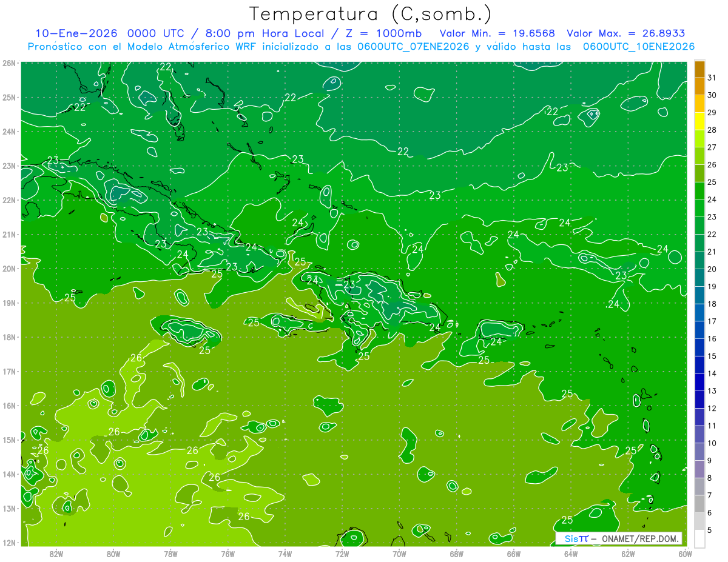The width and height of the screenshot is (728, 562).
Task: Click the 64W longitude axis label
Action: click(571, 554)
